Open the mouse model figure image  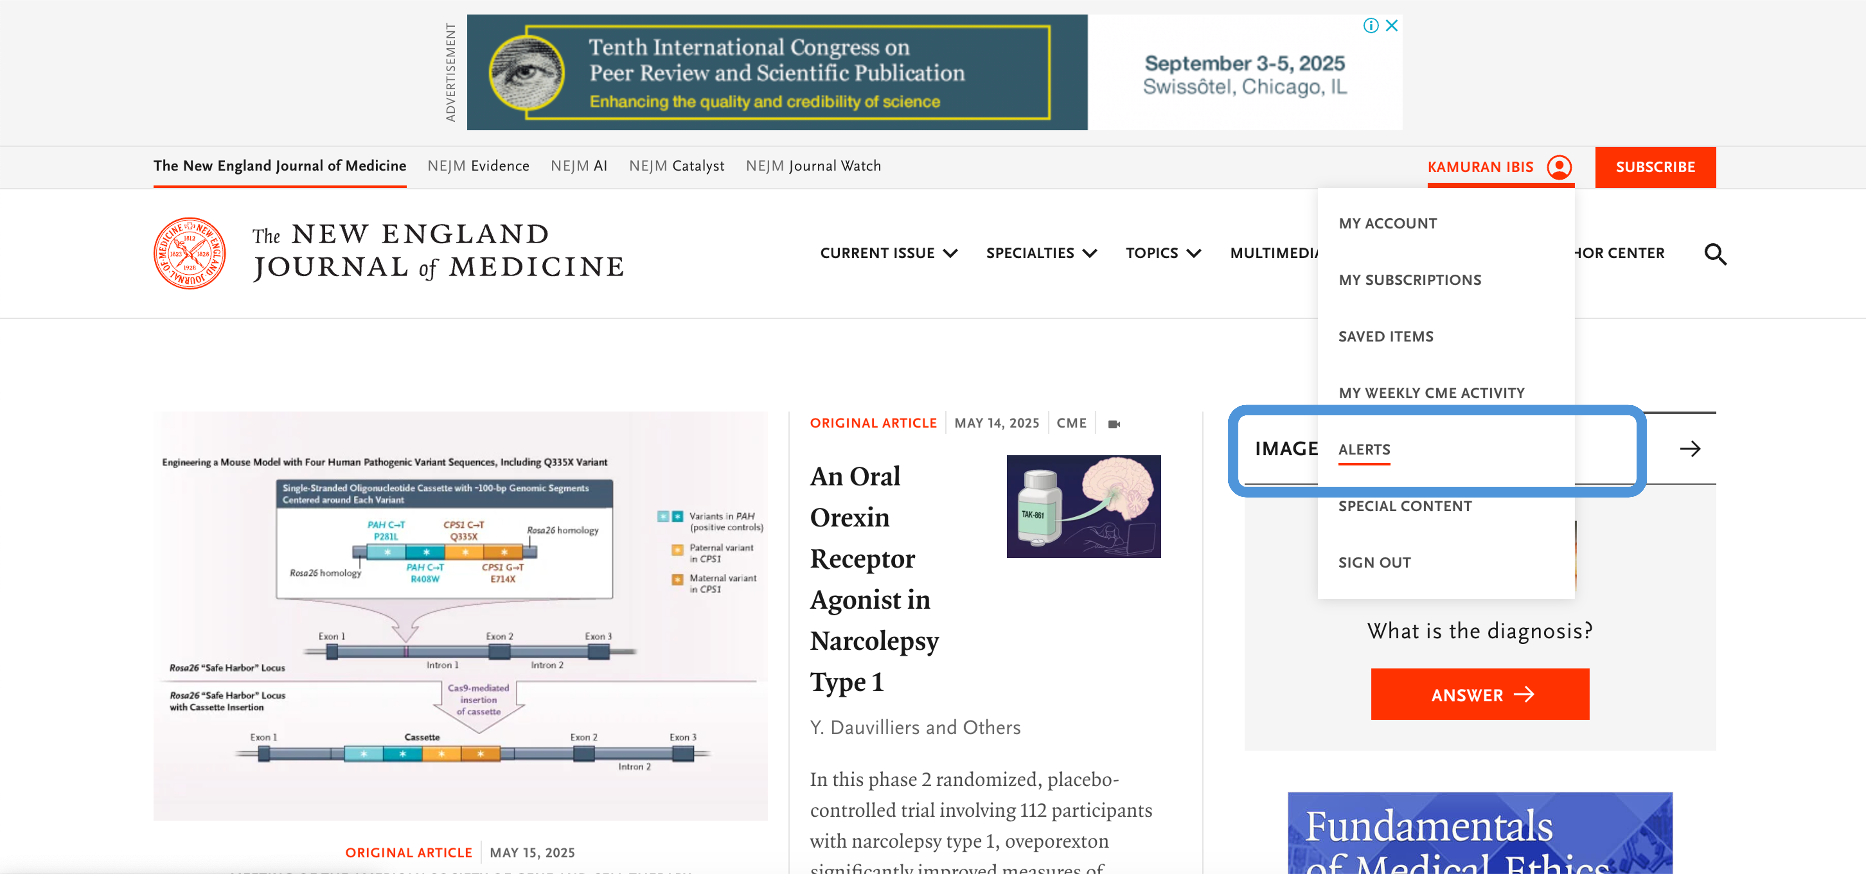tap(460, 615)
